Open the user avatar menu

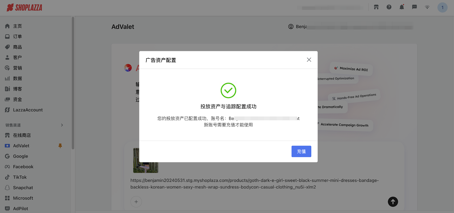tap(442, 7)
